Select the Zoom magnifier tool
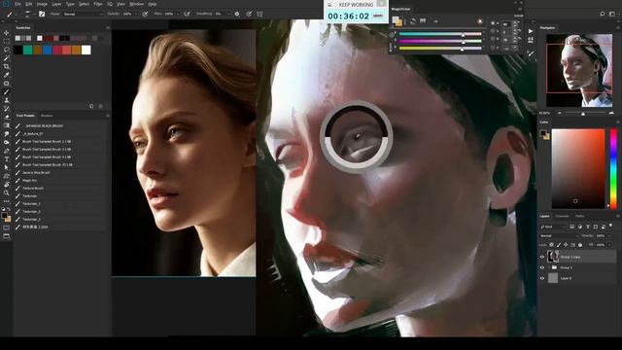The width and height of the screenshot is (622, 350). (7, 192)
